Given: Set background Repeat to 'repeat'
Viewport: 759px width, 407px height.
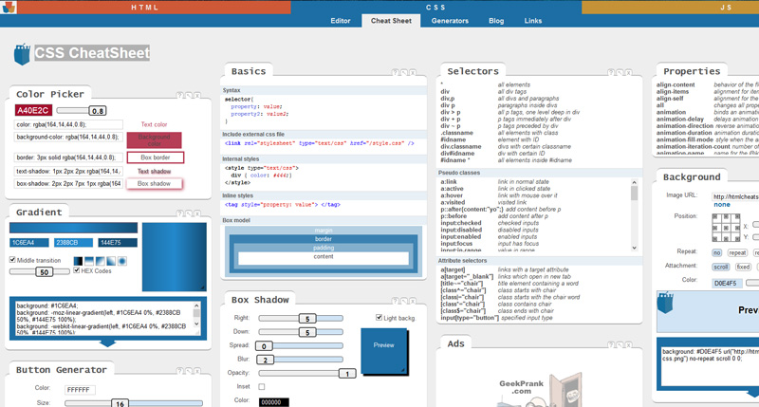Looking at the screenshot, I should tap(737, 252).
